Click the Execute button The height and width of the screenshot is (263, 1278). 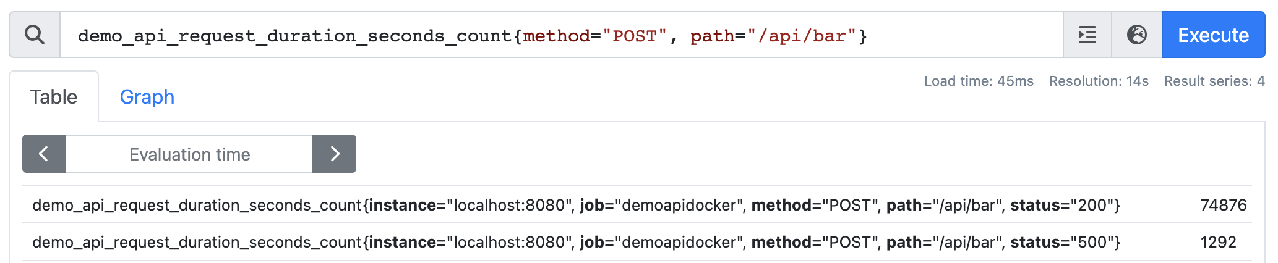(x=1213, y=35)
